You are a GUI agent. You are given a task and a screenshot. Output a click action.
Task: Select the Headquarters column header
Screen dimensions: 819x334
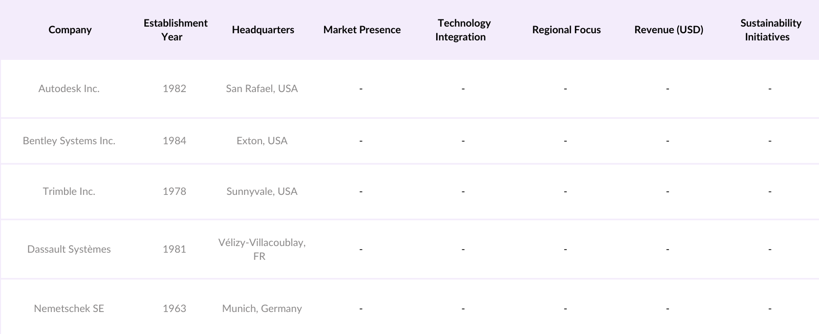263,30
